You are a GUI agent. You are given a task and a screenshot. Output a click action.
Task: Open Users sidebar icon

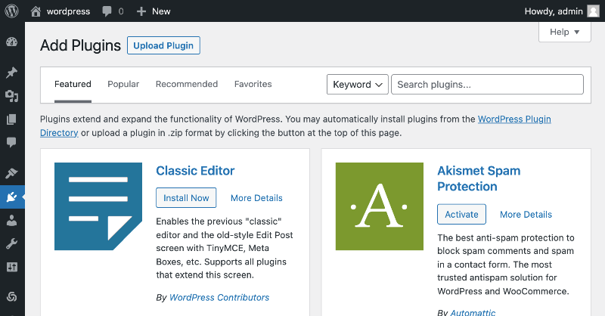click(12, 220)
